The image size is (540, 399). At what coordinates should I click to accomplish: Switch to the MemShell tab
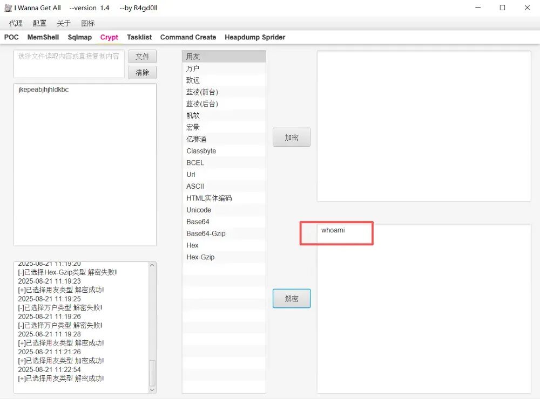point(43,37)
